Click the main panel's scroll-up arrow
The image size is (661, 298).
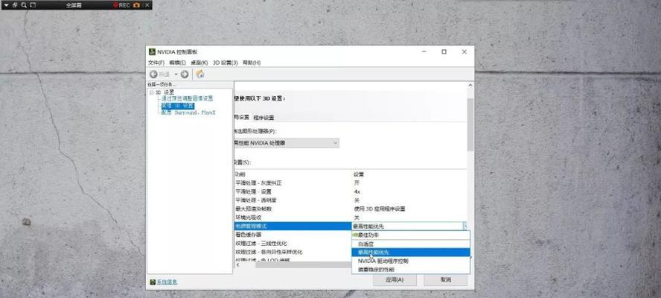(x=470, y=85)
